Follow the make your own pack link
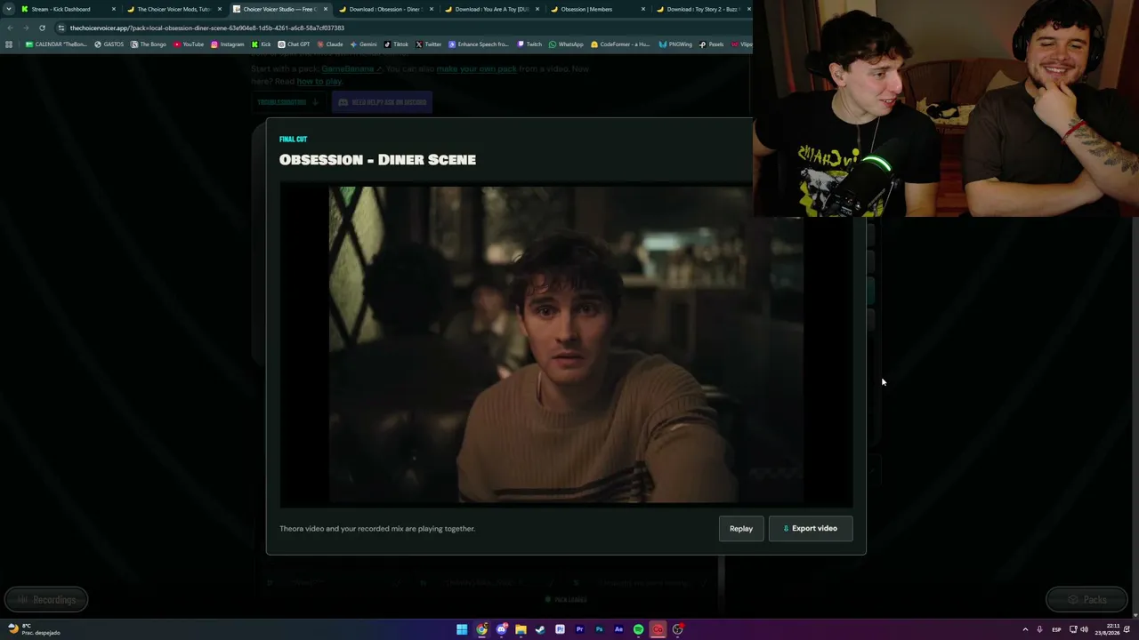 [x=476, y=68]
